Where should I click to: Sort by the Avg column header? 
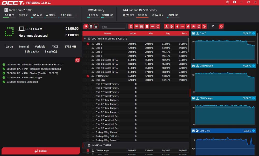pyautogui.click(x=168, y=33)
